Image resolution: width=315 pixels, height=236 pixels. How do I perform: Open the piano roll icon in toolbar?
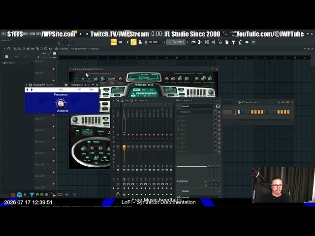point(200,42)
